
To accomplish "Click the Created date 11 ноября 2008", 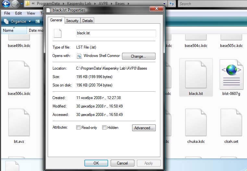I will (x=98, y=98).
